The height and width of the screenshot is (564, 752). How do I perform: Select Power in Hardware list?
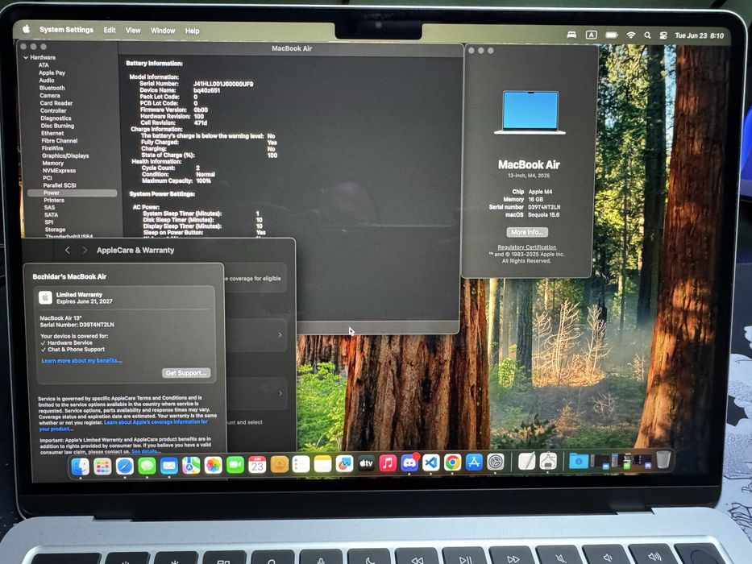pyautogui.click(x=73, y=193)
